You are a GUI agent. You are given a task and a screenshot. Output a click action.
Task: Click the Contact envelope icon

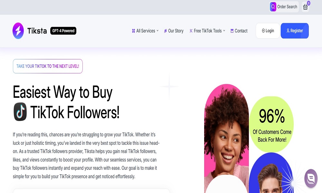tap(232, 31)
